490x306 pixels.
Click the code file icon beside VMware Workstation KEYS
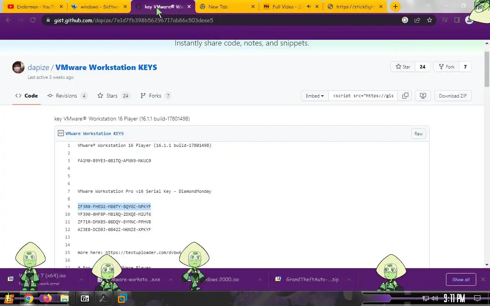60,133
